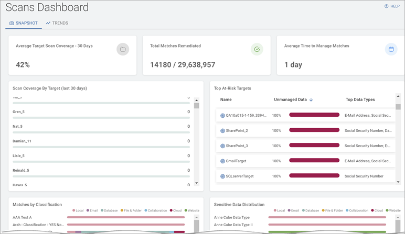The height and width of the screenshot is (234, 405).
Task: Click the target icon beside SQLserverTarget
Action: point(222,176)
